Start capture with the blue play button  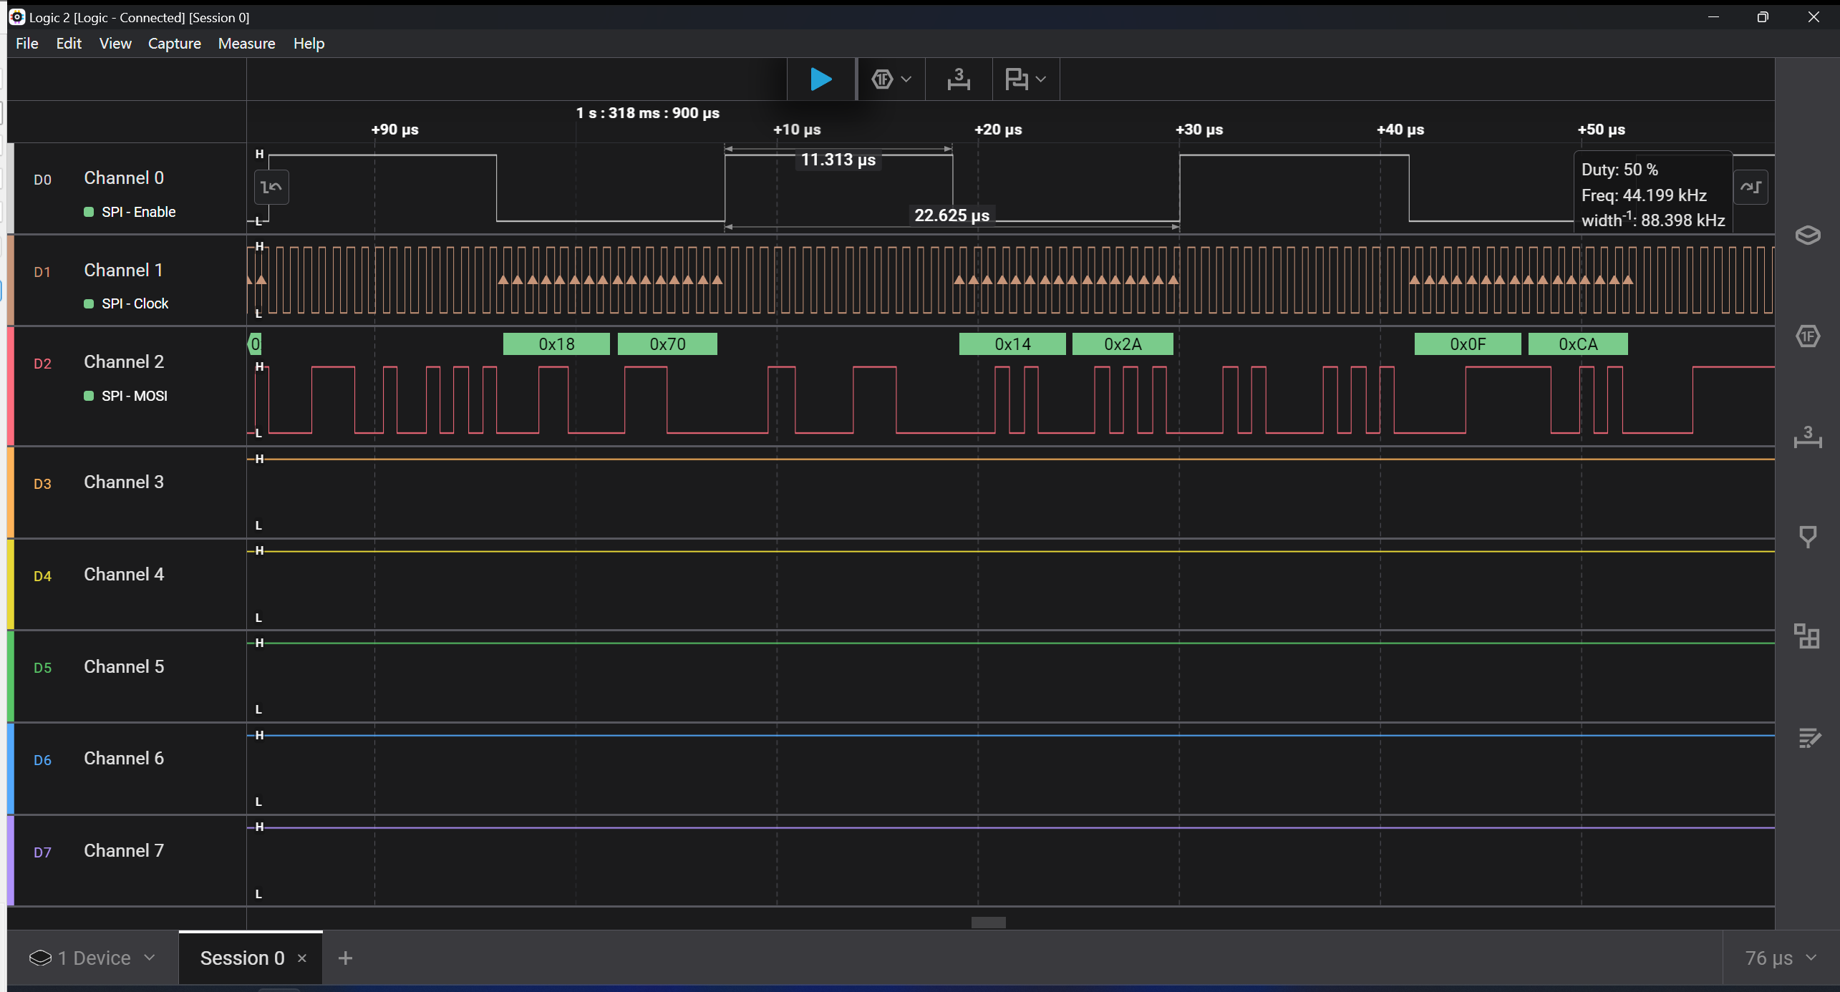(820, 79)
